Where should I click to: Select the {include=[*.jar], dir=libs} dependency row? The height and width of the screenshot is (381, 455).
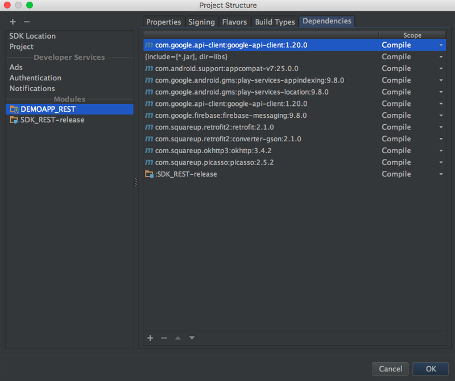tap(295, 57)
